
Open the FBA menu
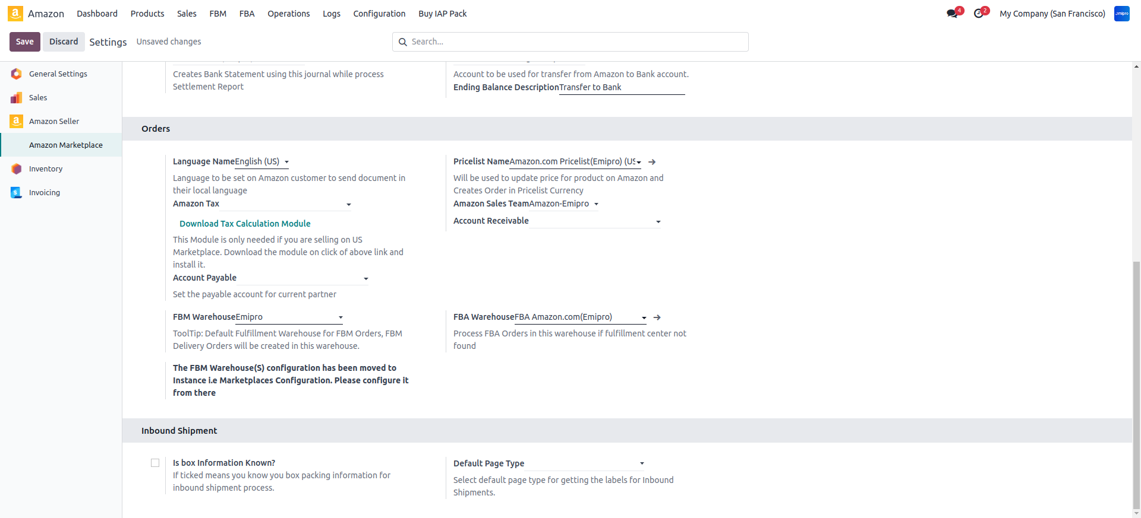pos(247,14)
